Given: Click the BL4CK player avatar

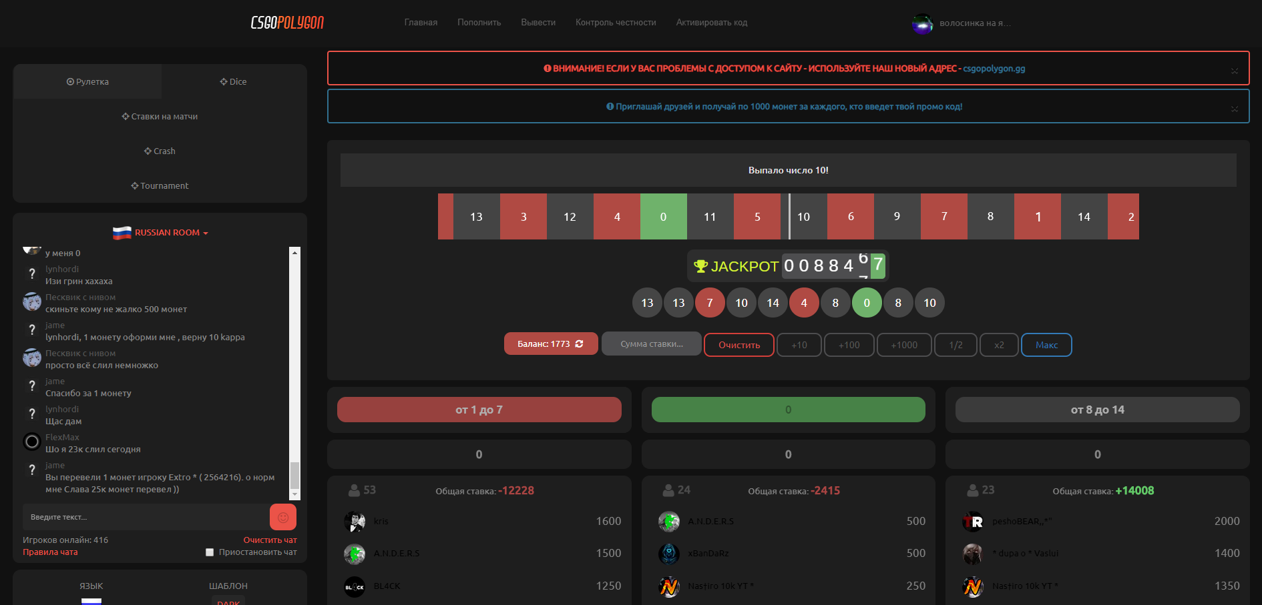Looking at the screenshot, I should click(355, 586).
